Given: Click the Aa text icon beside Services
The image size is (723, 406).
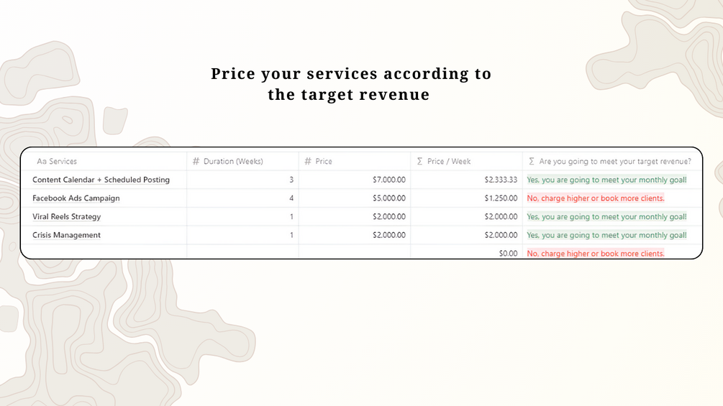Looking at the screenshot, I should tap(41, 162).
